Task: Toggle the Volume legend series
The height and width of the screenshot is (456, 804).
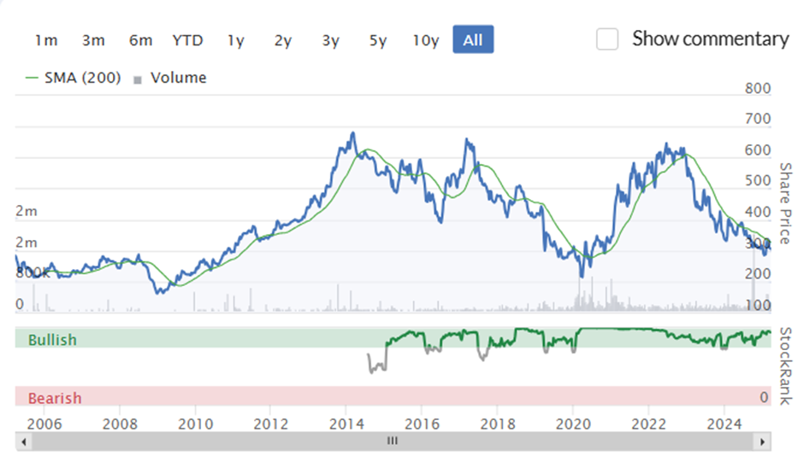Action: coord(169,78)
